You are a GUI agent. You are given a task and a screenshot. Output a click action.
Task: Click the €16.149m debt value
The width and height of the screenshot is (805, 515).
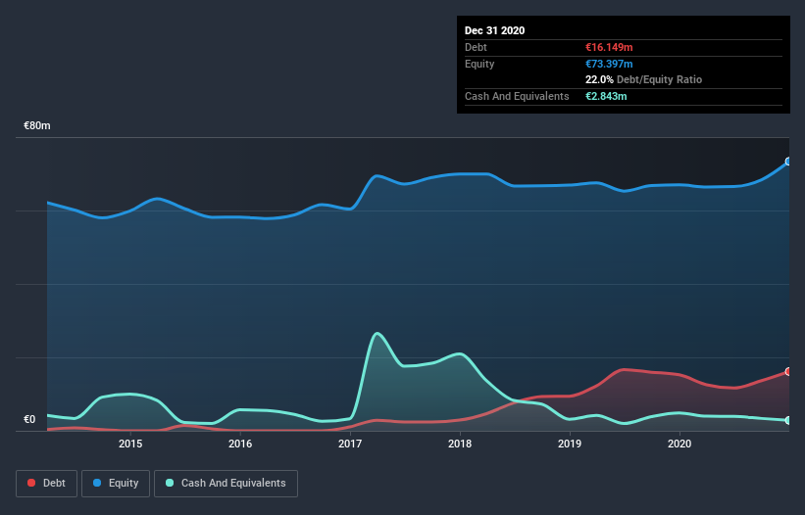click(609, 47)
